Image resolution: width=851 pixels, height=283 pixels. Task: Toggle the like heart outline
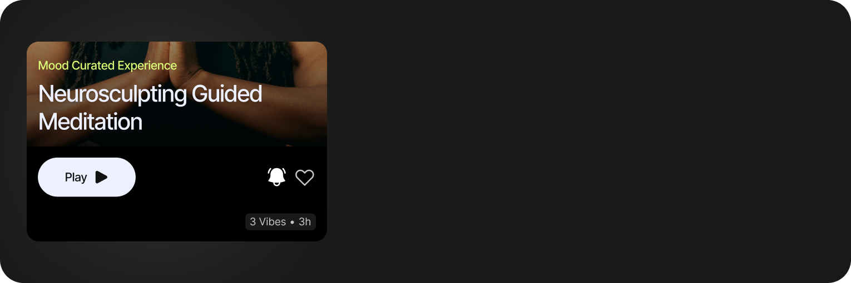[x=304, y=178]
